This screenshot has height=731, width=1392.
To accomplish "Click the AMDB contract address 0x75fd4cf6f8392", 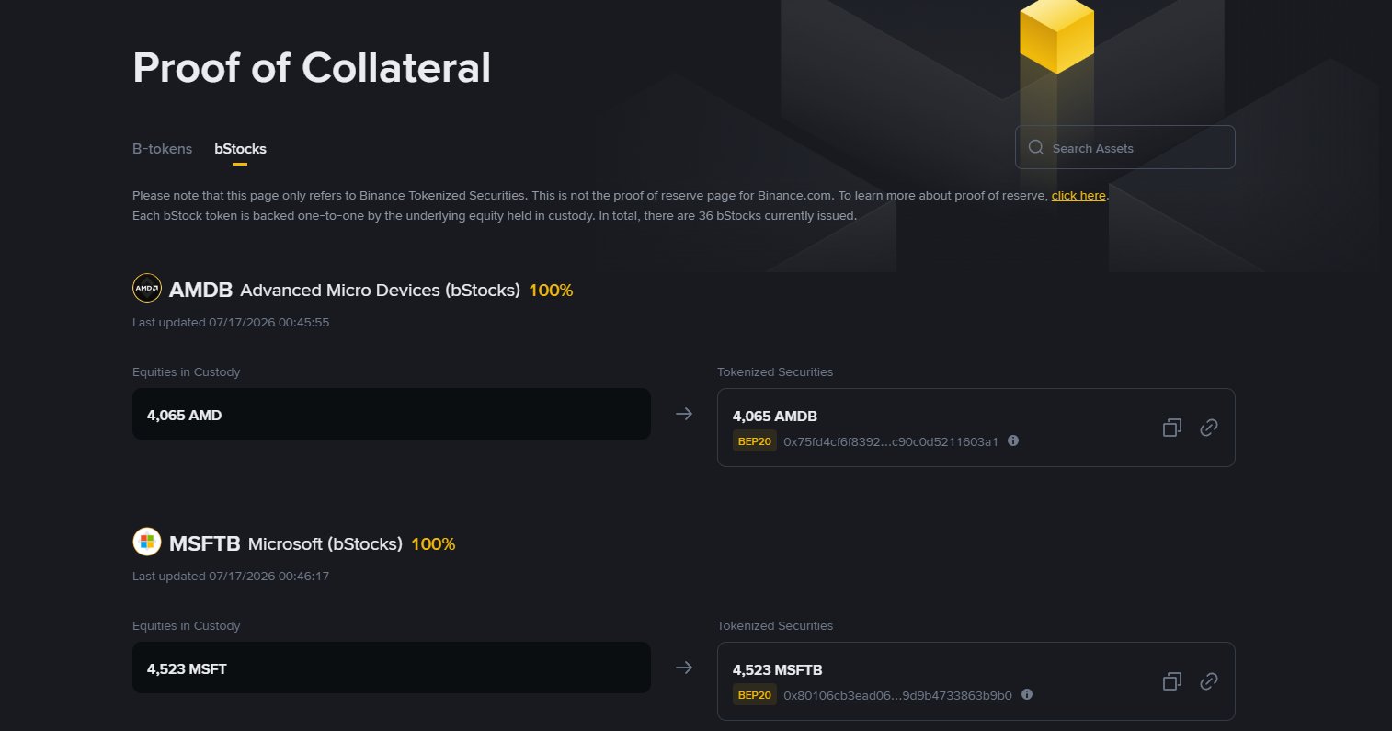I will (891, 441).
